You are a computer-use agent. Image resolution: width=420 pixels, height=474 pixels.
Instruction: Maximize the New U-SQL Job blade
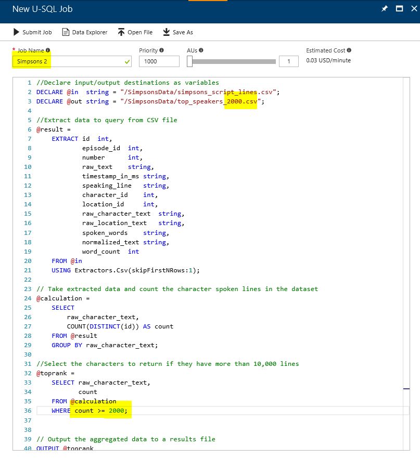[399, 9]
